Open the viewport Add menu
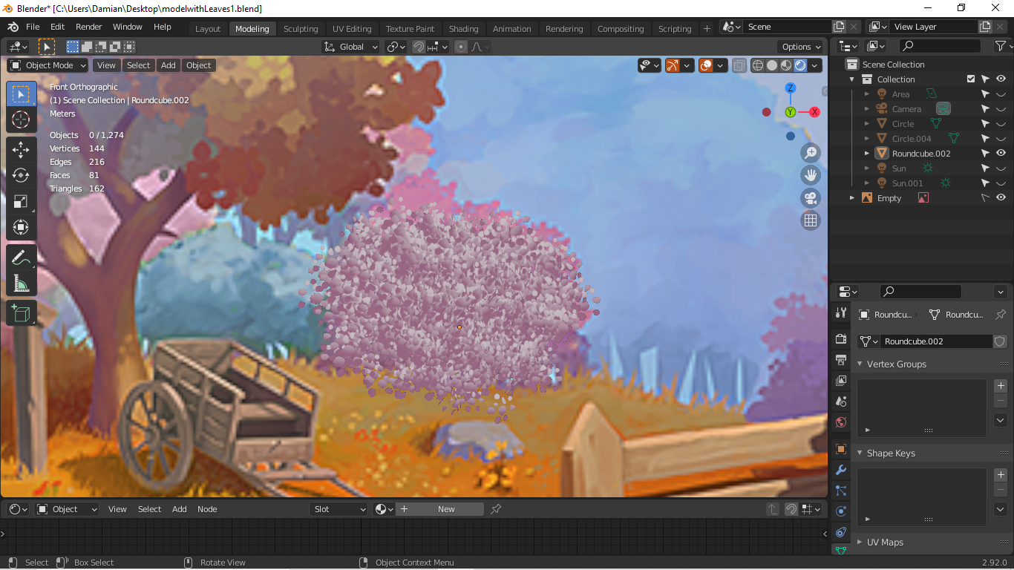This screenshot has height=570, width=1014. (x=169, y=65)
